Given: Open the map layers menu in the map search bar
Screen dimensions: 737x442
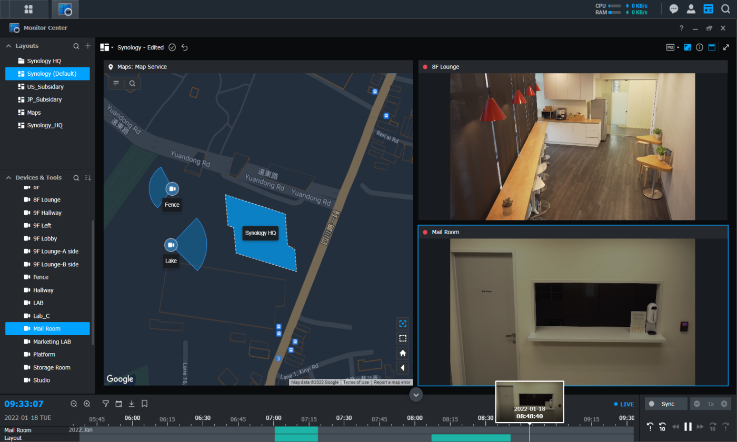Looking at the screenshot, I should pos(115,83).
